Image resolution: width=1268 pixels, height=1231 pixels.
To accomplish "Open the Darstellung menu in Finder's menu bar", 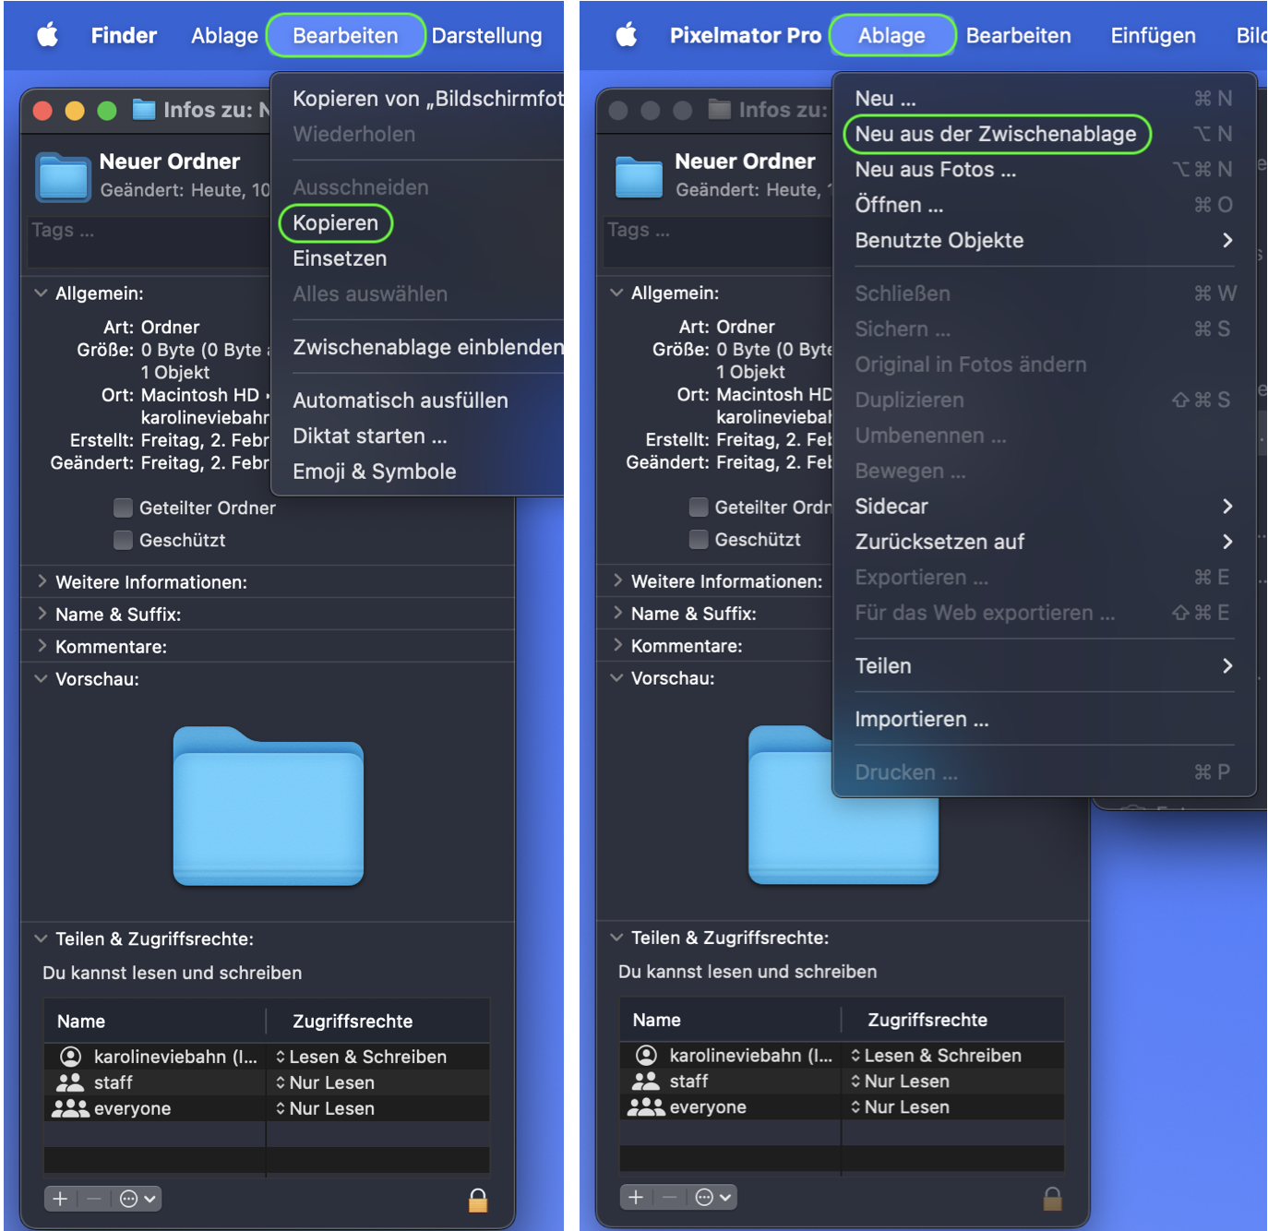I will coord(487,35).
